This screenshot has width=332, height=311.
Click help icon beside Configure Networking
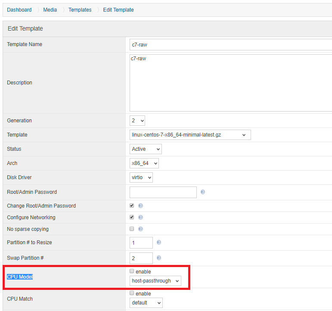(x=140, y=218)
